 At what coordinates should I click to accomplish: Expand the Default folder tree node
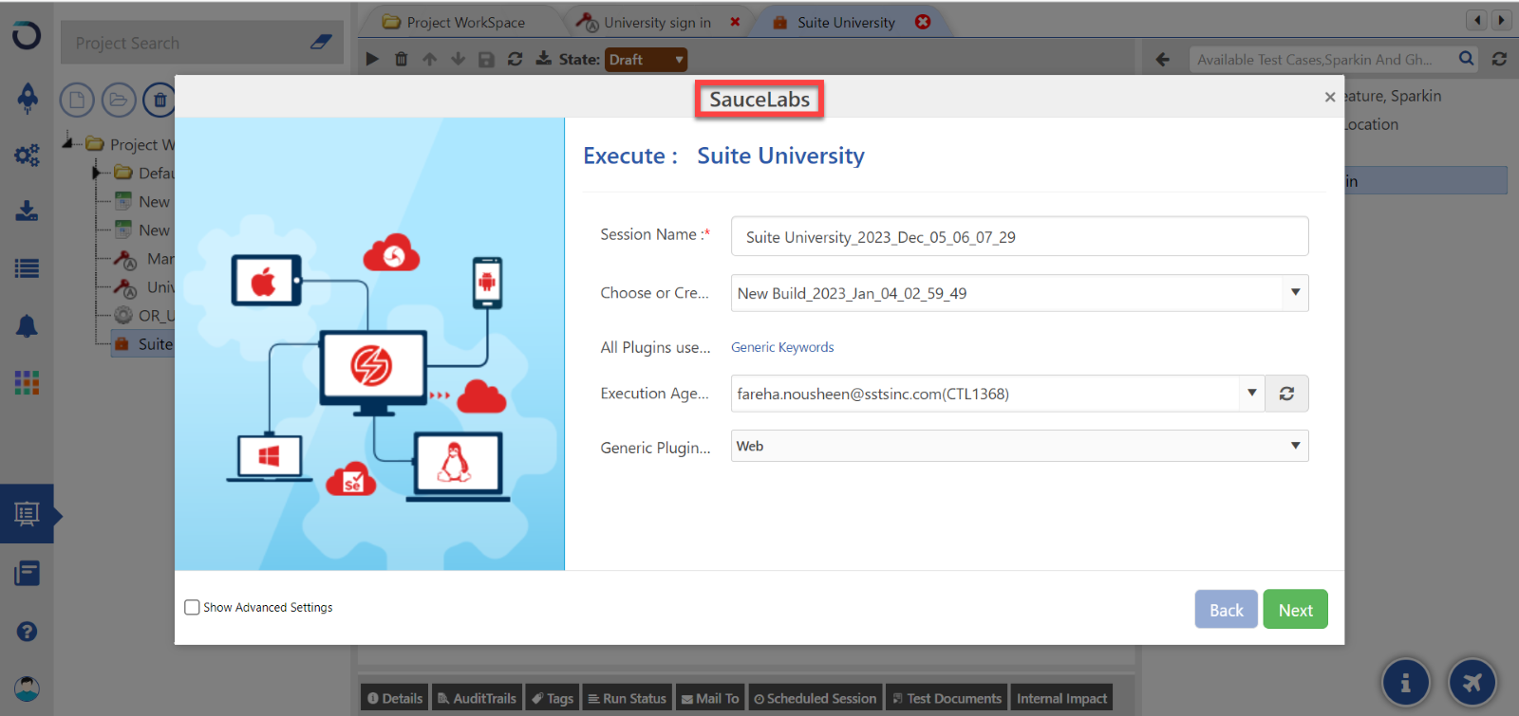tap(96, 173)
